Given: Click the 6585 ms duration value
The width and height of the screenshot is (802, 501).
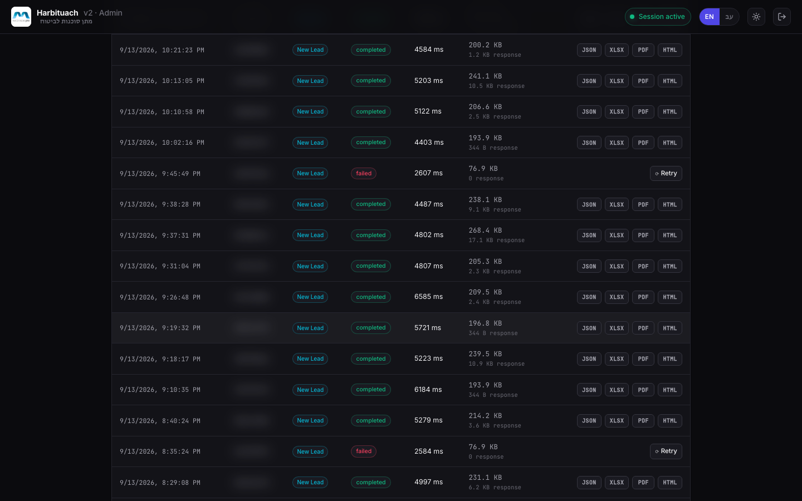Looking at the screenshot, I should tap(429, 297).
